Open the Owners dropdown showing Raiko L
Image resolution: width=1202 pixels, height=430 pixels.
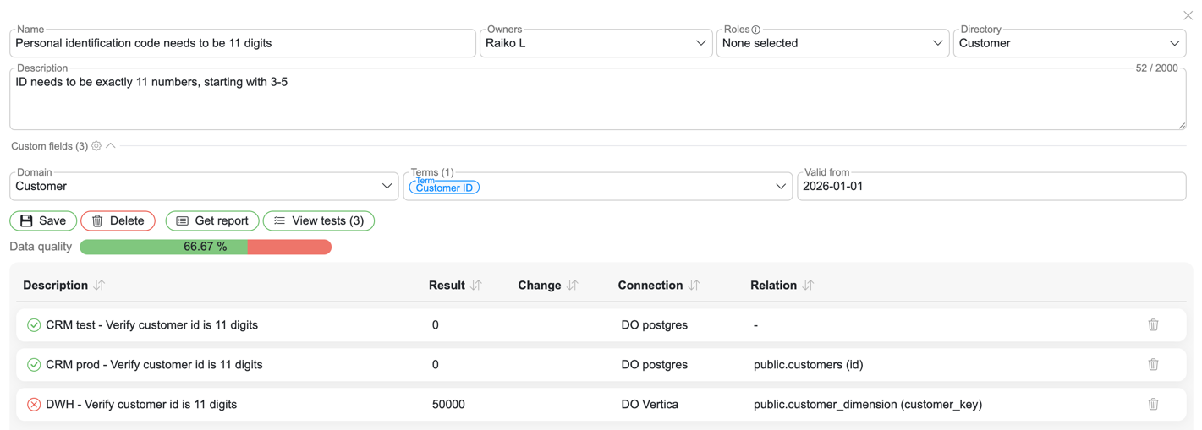(x=596, y=43)
